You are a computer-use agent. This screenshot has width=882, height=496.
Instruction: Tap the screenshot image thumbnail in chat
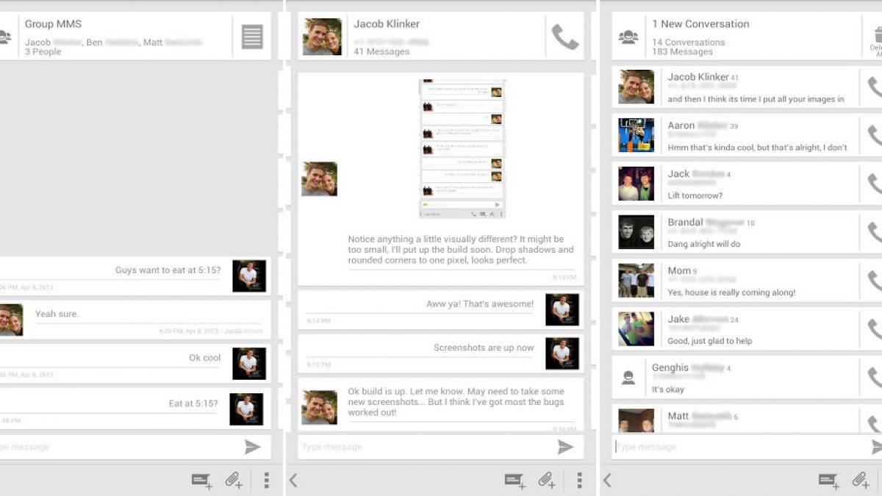pyautogui.click(x=462, y=149)
